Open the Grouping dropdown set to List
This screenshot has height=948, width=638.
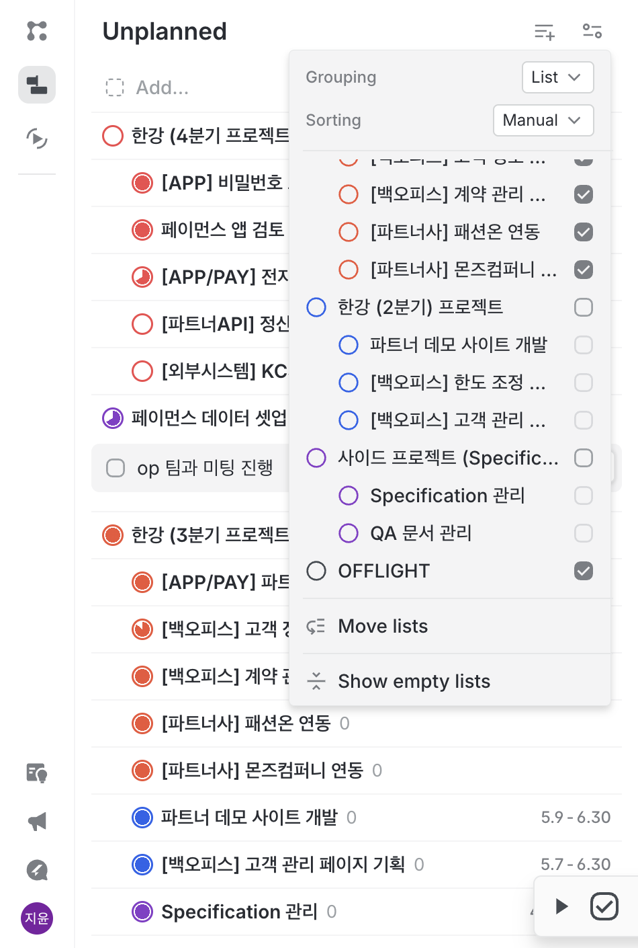pyautogui.click(x=557, y=77)
